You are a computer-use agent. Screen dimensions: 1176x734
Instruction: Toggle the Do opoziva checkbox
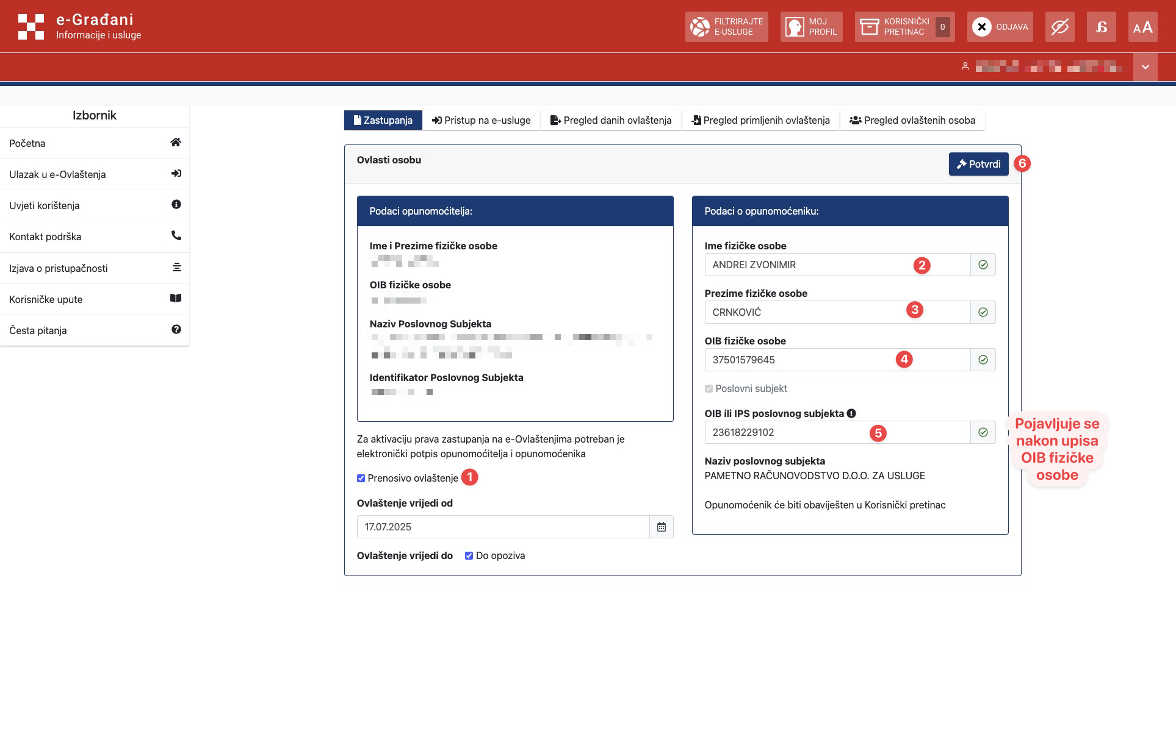pyautogui.click(x=469, y=555)
